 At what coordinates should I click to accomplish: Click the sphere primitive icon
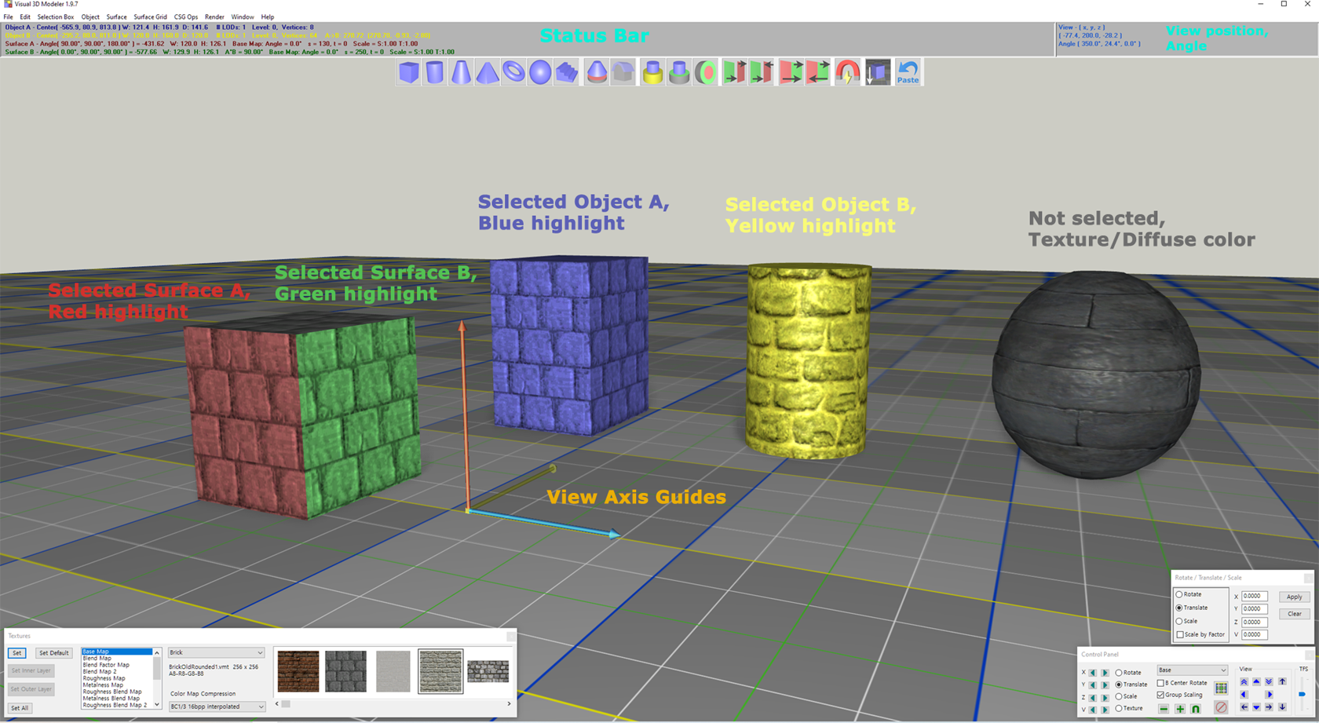click(x=540, y=72)
